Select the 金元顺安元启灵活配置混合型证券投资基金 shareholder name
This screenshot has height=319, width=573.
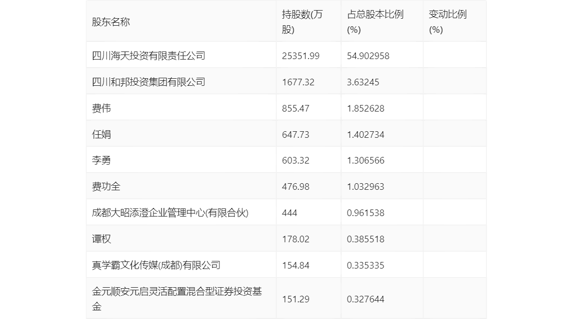177,299
